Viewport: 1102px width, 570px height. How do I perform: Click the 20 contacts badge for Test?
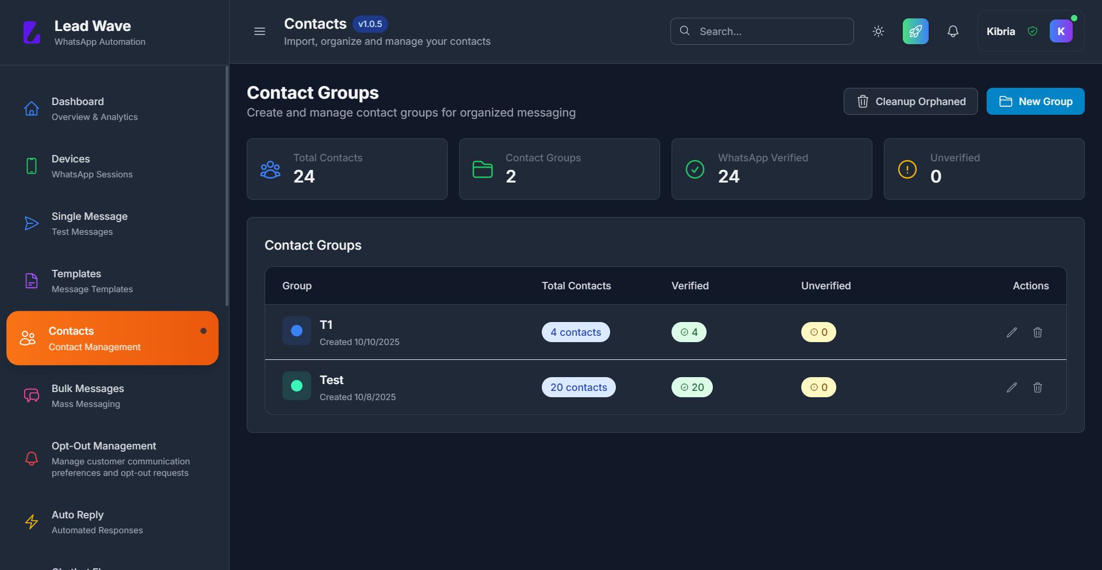point(579,387)
